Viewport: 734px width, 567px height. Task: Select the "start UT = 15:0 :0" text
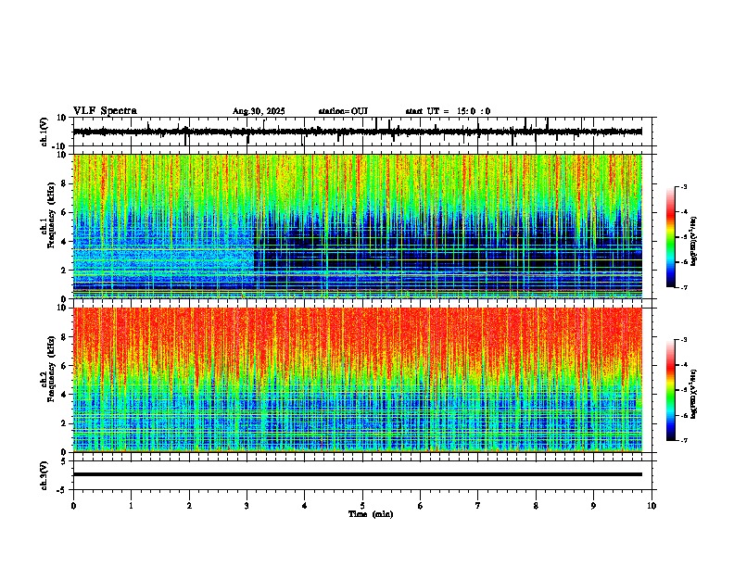click(x=448, y=111)
